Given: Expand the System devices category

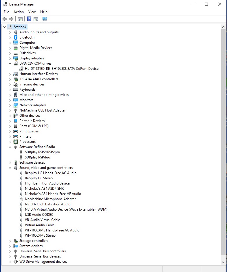Looking at the screenshot, I should 10,246.
